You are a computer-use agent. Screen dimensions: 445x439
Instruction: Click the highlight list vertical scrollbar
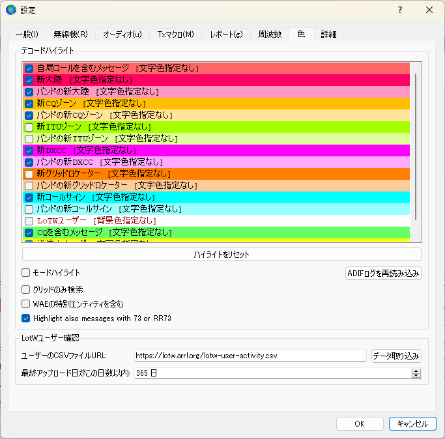(416, 147)
